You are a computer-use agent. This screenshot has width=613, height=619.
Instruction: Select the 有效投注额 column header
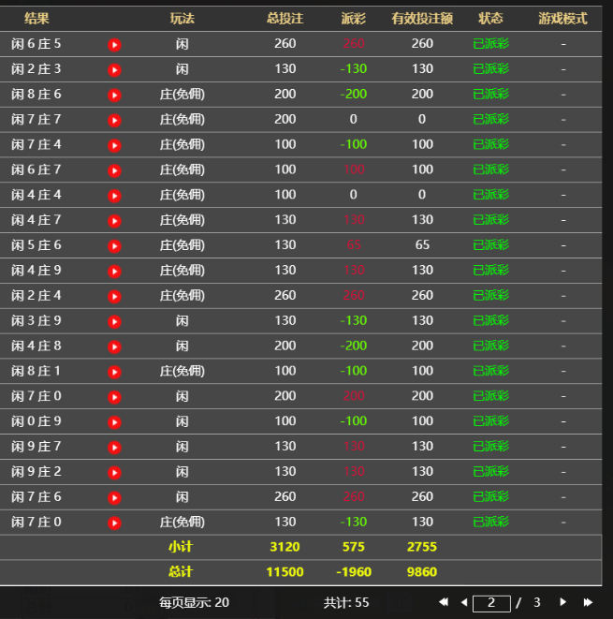422,19
